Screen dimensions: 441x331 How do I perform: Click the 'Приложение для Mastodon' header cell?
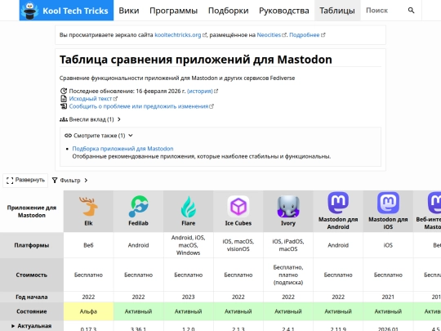pyautogui.click(x=32, y=212)
